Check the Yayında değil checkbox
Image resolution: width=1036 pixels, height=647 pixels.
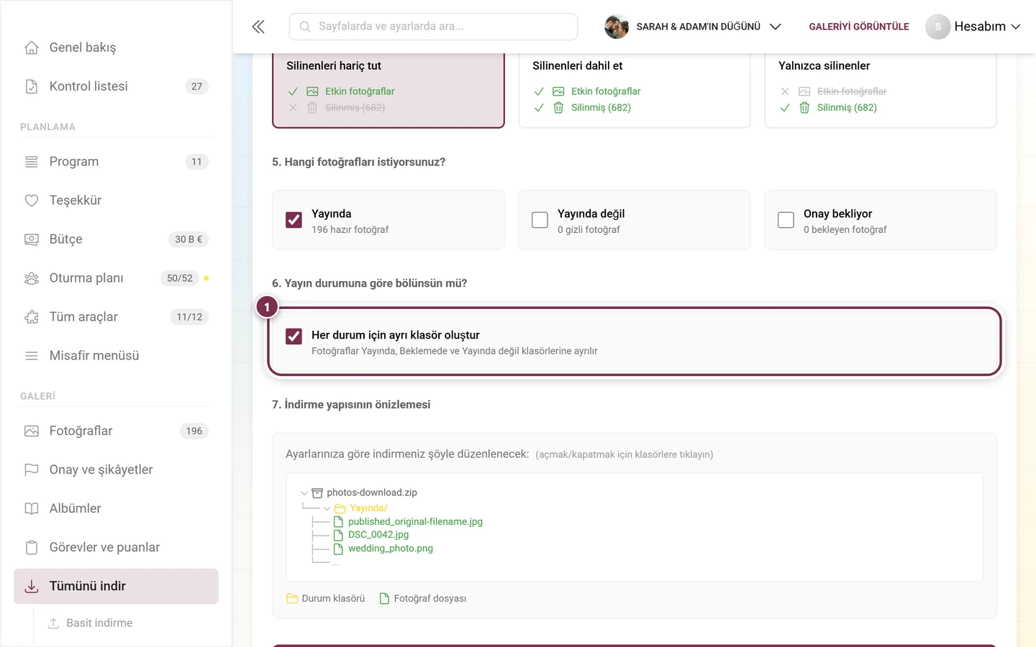click(540, 220)
